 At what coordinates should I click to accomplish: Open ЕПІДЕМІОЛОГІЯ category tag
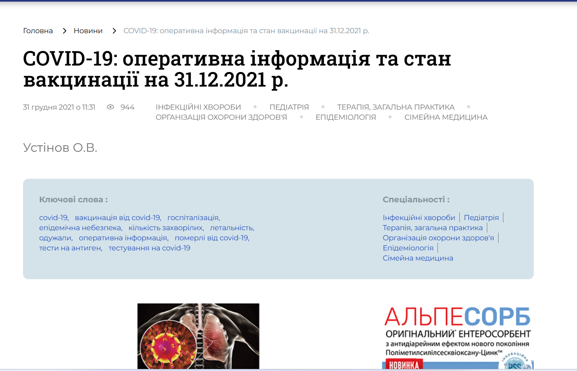(x=346, y=117)
